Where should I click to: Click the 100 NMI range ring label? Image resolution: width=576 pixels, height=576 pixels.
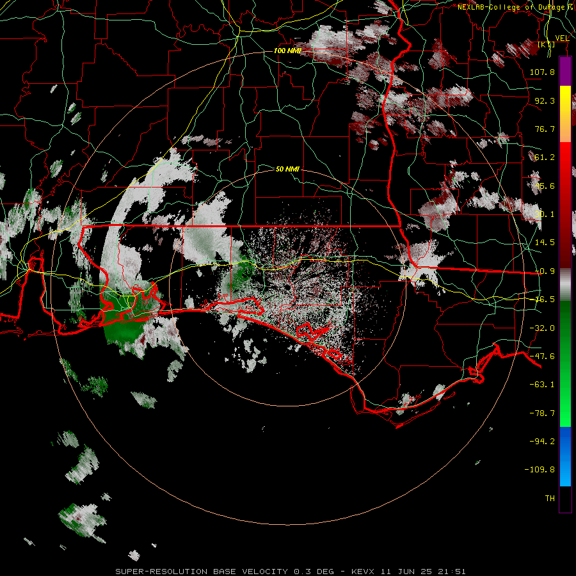pyautogui.click(x=287, y=51)
